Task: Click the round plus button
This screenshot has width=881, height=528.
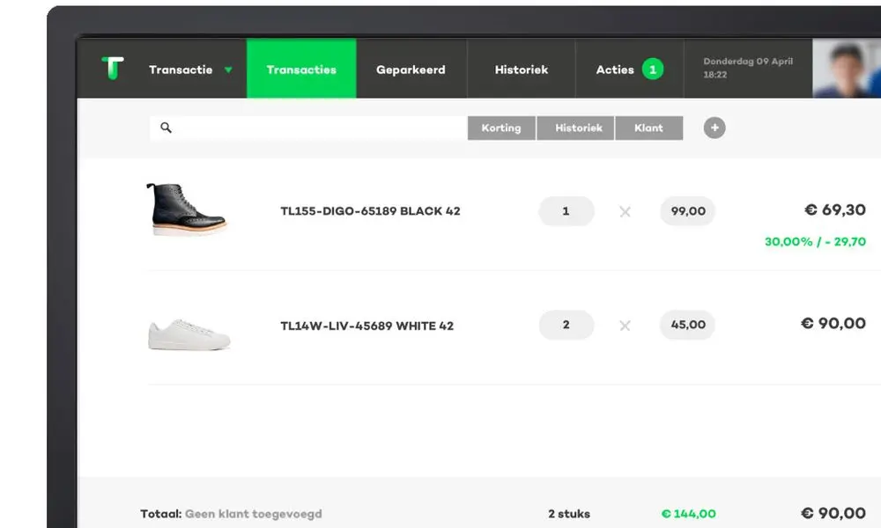Action: click(x=714, y=128)
